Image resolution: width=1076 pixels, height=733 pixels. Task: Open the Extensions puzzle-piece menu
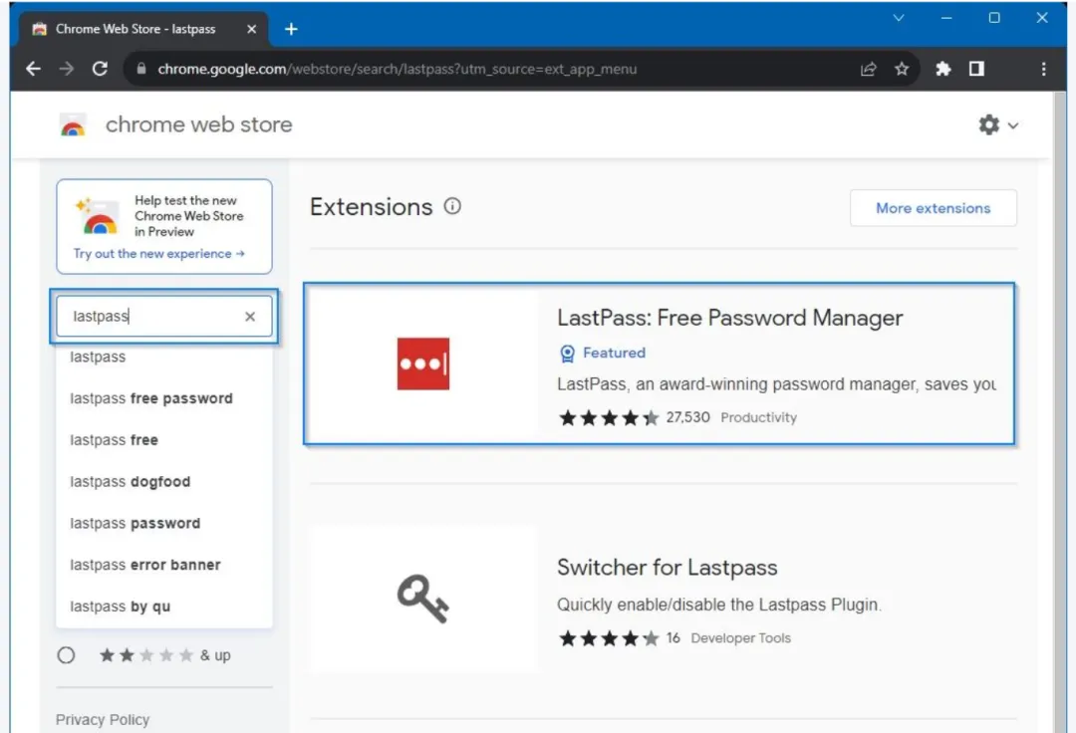pyautogui.click(x=942, y=69)
